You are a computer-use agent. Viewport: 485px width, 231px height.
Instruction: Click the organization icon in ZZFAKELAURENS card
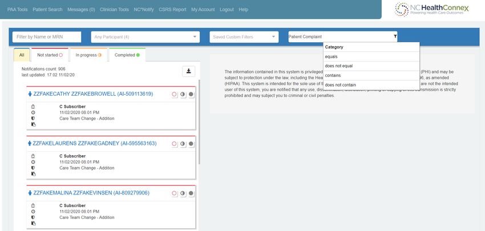click(x=33, y=156)
